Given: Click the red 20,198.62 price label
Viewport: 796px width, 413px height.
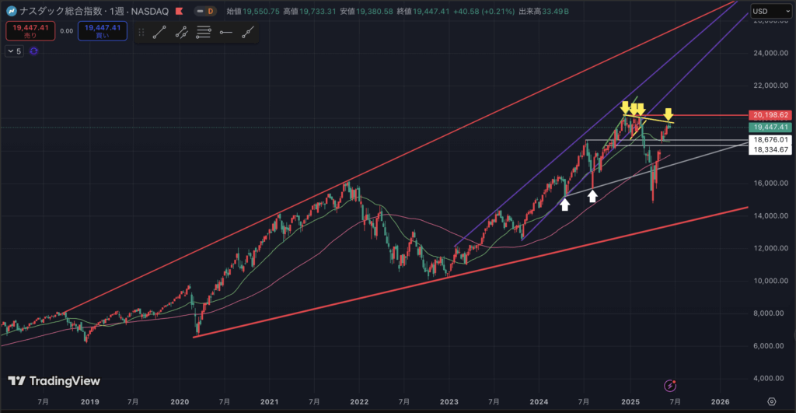Looking at the screenshot, I should (770, 115).
